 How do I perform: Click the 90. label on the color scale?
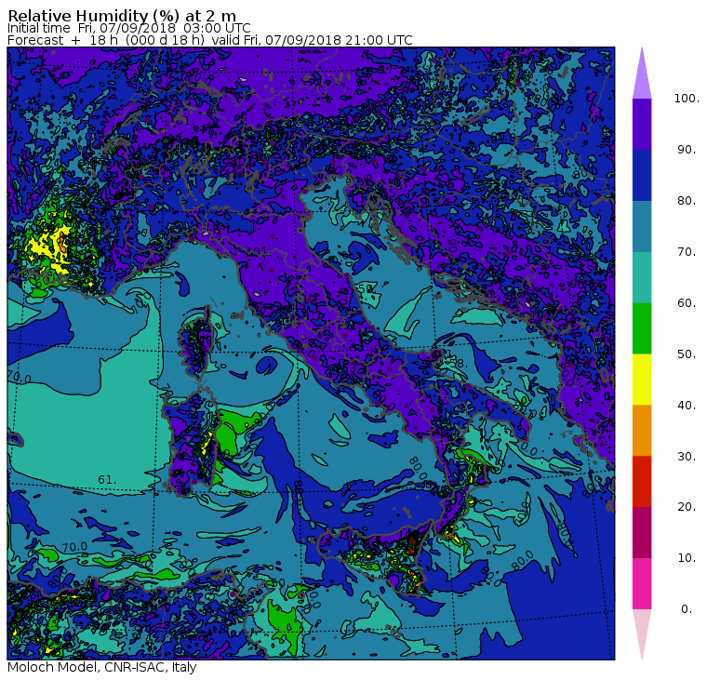[687, 150]
